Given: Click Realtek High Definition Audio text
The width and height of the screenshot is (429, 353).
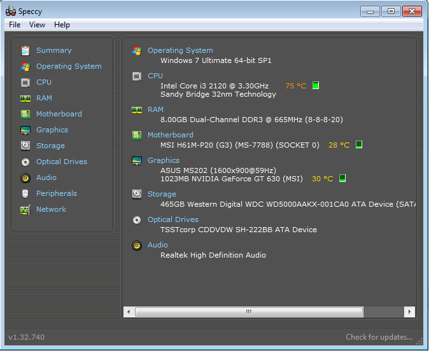Looking at the screenshot, I should 213,255.
